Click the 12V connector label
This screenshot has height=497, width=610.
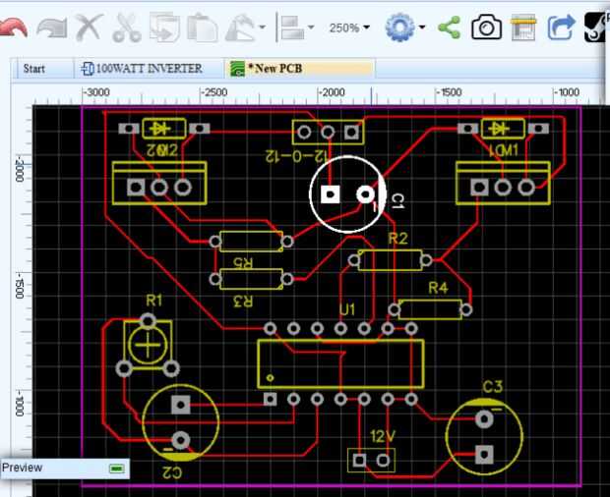(x=383, y=437)
